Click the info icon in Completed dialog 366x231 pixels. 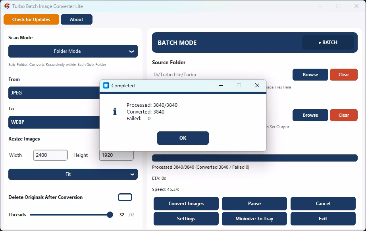tap(115, 112)
